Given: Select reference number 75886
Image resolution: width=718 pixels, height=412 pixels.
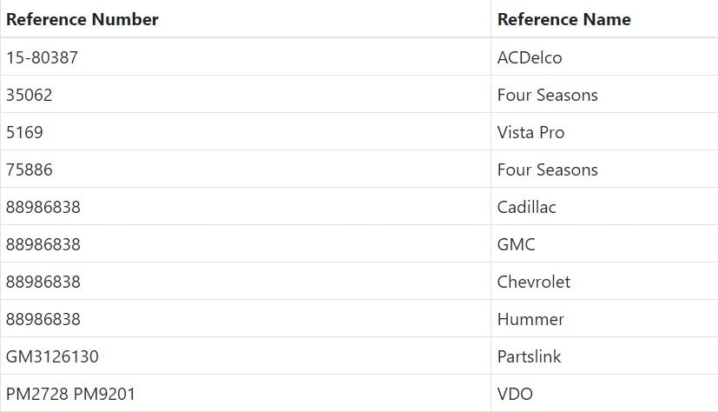Looking at the screenshot, I should [x=30, y=169].
